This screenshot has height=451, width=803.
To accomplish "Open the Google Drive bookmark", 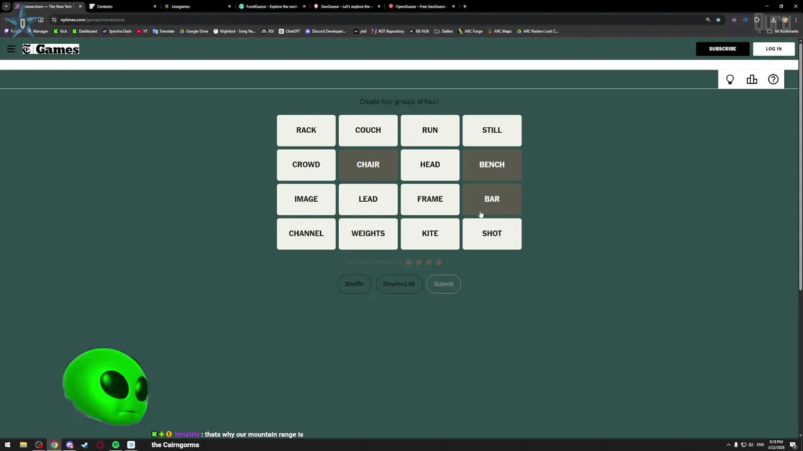I will [194, 31].
